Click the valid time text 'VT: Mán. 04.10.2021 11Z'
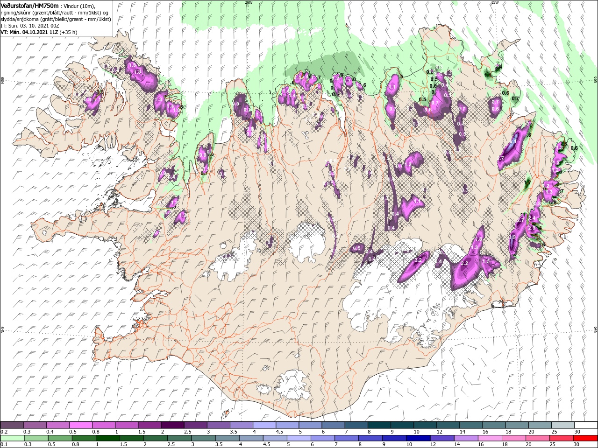Image resolution: width=598 pixels, height=448 pixels. click(29, 32)
